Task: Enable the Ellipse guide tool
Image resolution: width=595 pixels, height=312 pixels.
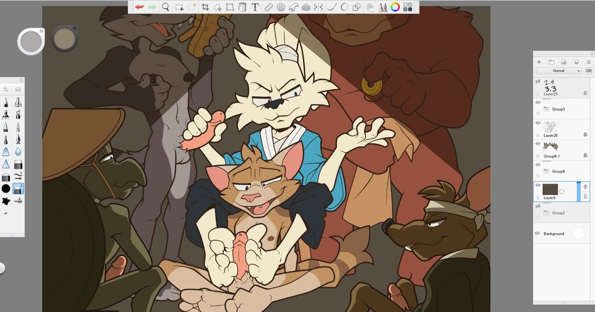Action: point(281,7)
